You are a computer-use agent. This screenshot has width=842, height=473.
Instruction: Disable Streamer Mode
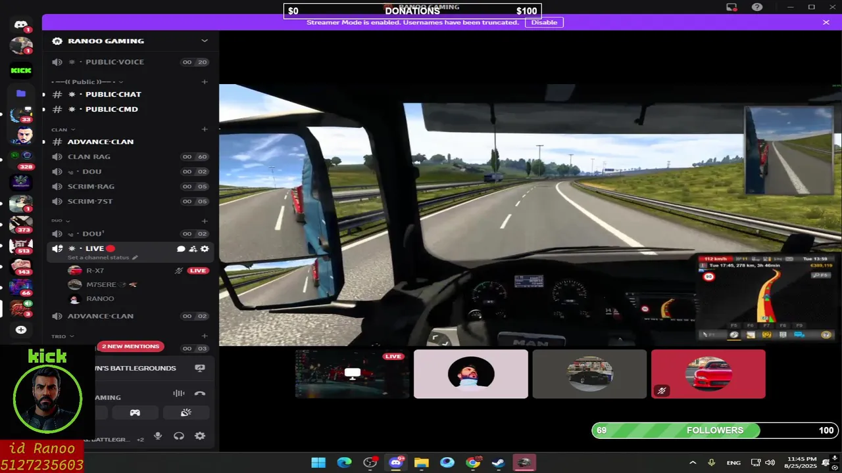[544, 22]
